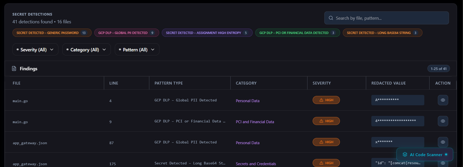Click redacted value x*******
463x167 pixels.
(x=398, y=142)
